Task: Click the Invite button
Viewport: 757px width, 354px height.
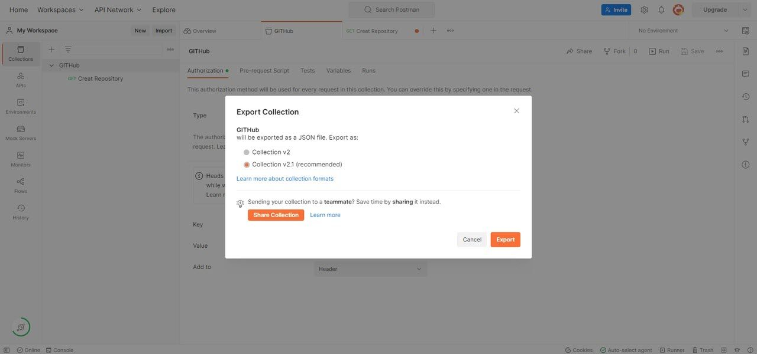Action: tap(616, 9)
